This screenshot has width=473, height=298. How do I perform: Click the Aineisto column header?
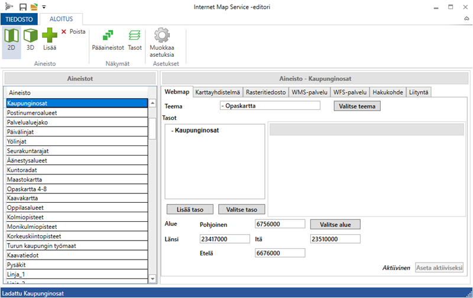click(77, 93)
